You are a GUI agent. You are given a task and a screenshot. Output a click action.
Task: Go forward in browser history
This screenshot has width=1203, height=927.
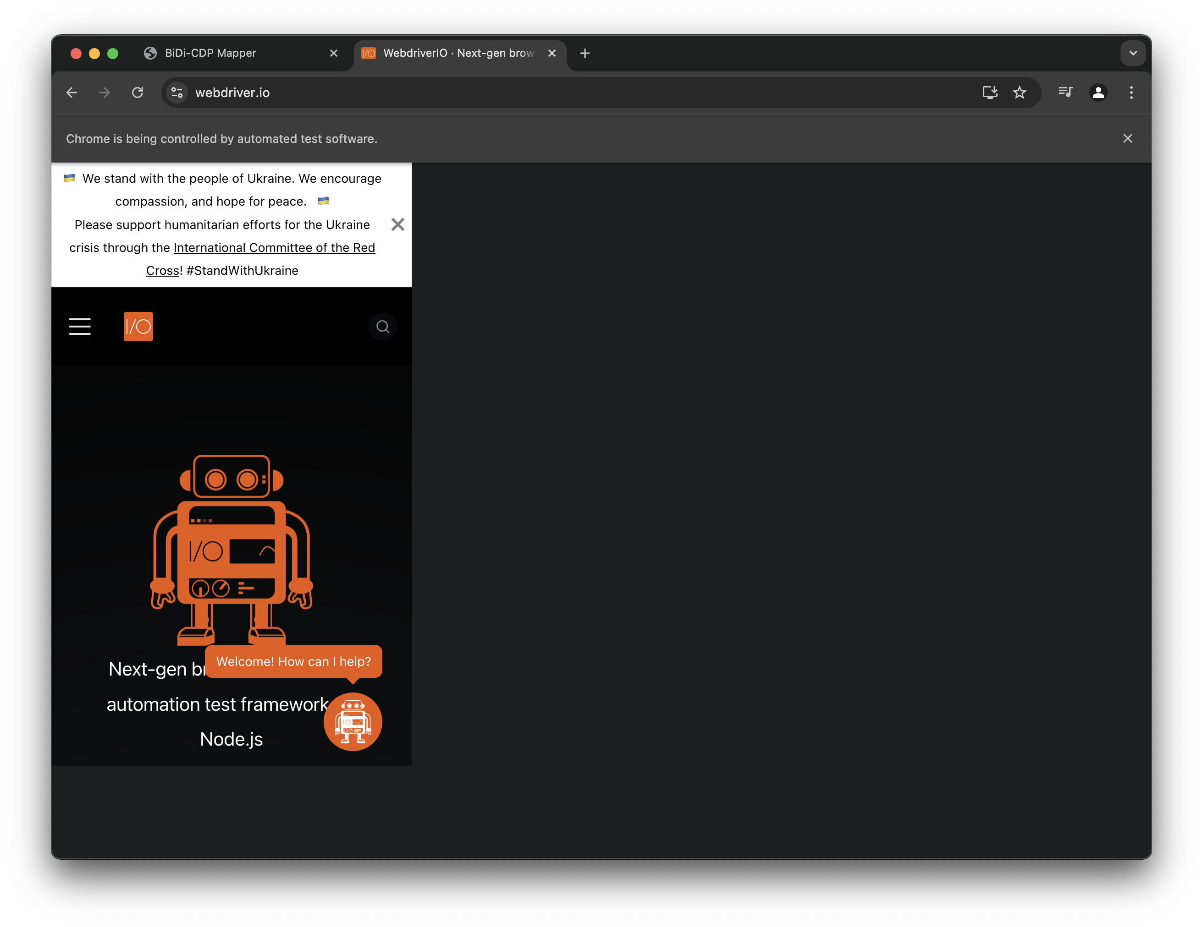104,93
